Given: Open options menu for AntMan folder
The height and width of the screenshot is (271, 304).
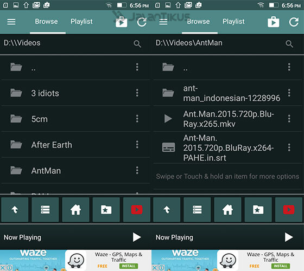Looking at the screenshot, I should click(137, 170).
